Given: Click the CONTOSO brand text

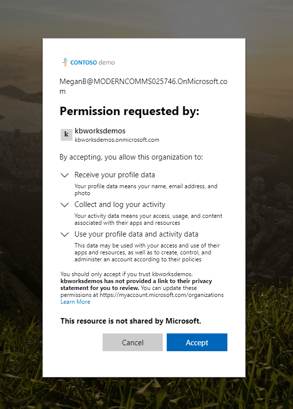Looking at the screenshot, I should 83,63.
